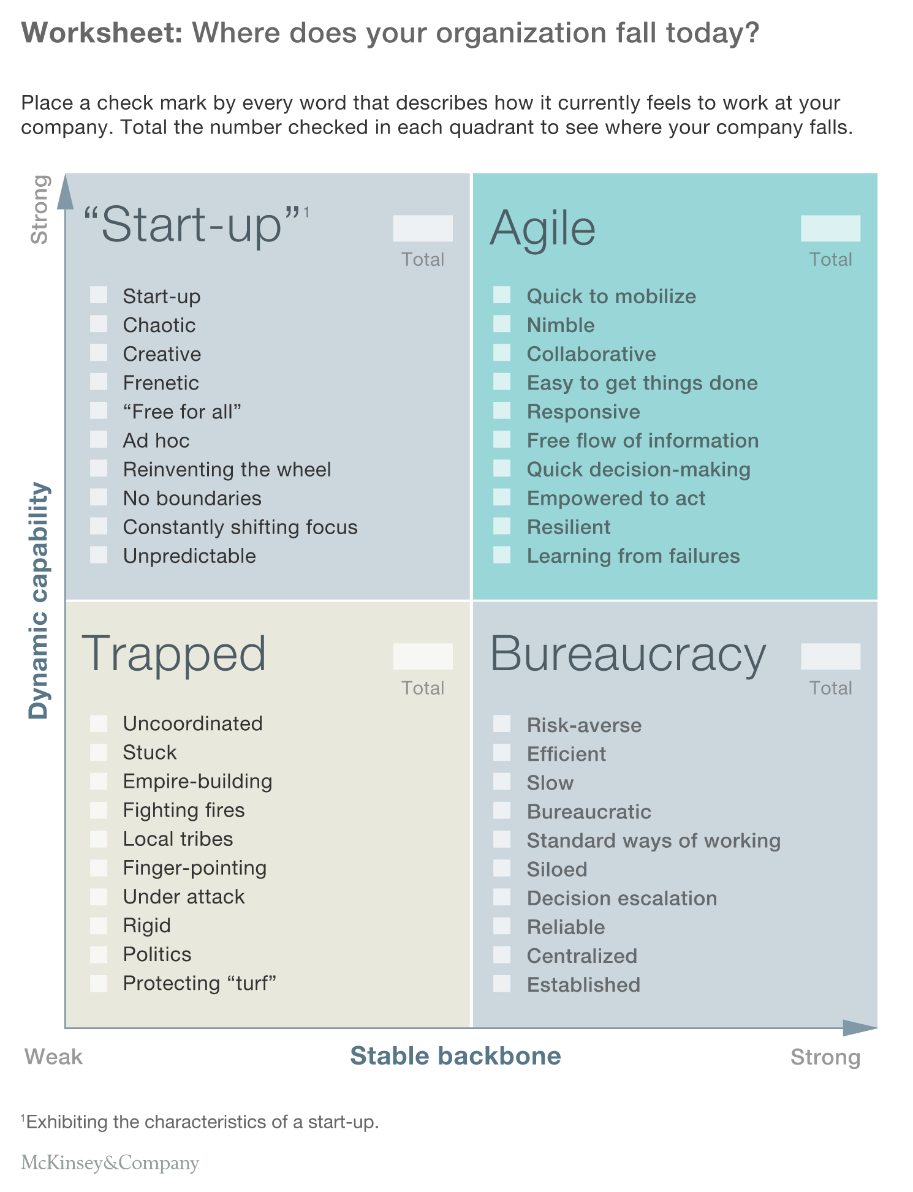Check the "Risk-averse" box
This screenshot has height=1192, width=913.
(x=502, y=724)
